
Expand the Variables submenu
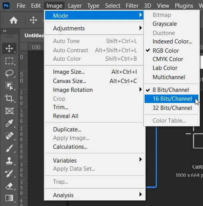point(94,160)
